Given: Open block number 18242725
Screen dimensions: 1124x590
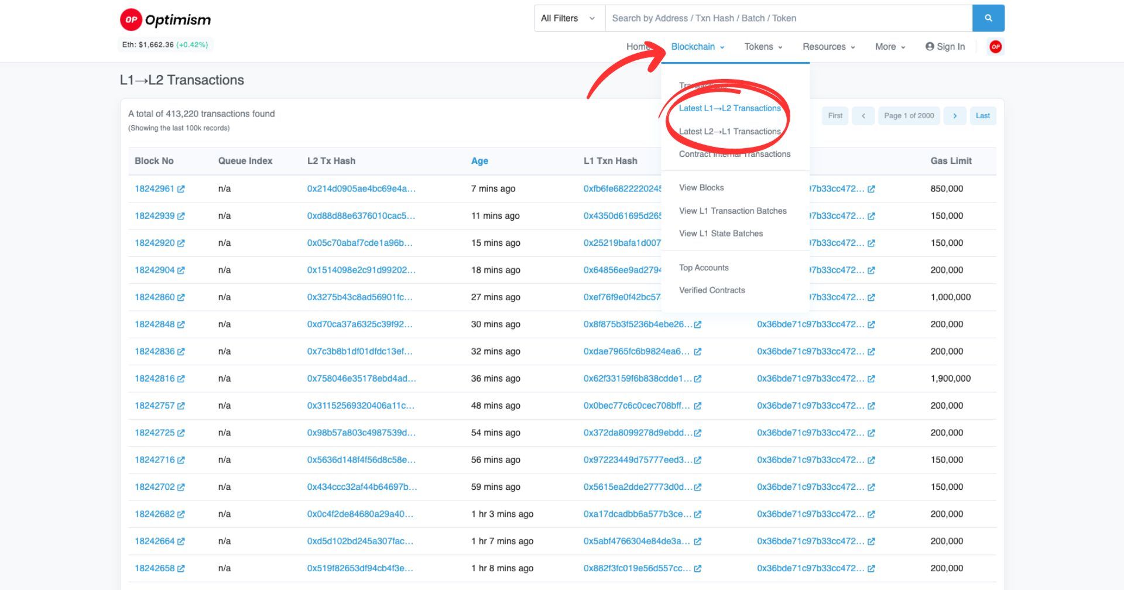Looking at the screenshot, I should tap(155, 433).
